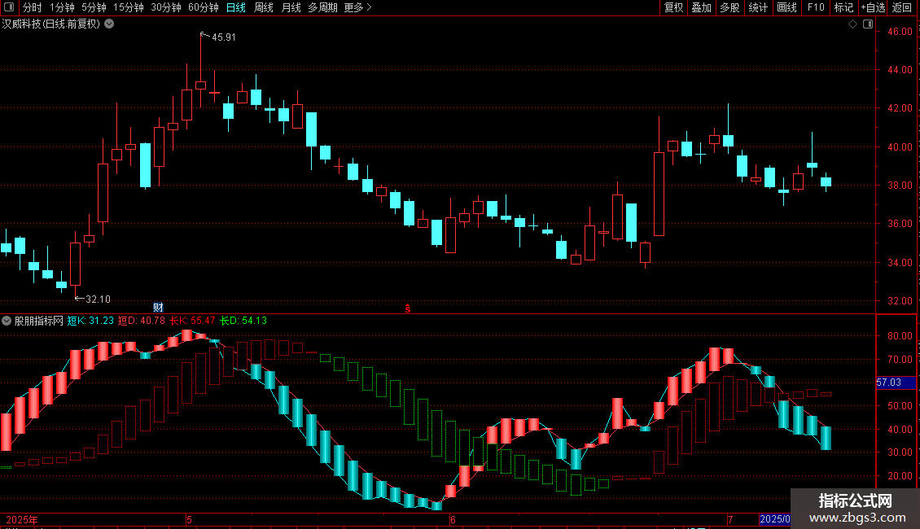Click the 复权 adjustment button
This screenshot has height=529, width=920.
tap(673, 7)
